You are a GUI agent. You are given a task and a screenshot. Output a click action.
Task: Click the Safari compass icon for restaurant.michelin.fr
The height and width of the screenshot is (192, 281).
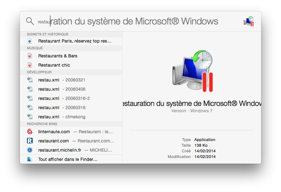[30, 150]
